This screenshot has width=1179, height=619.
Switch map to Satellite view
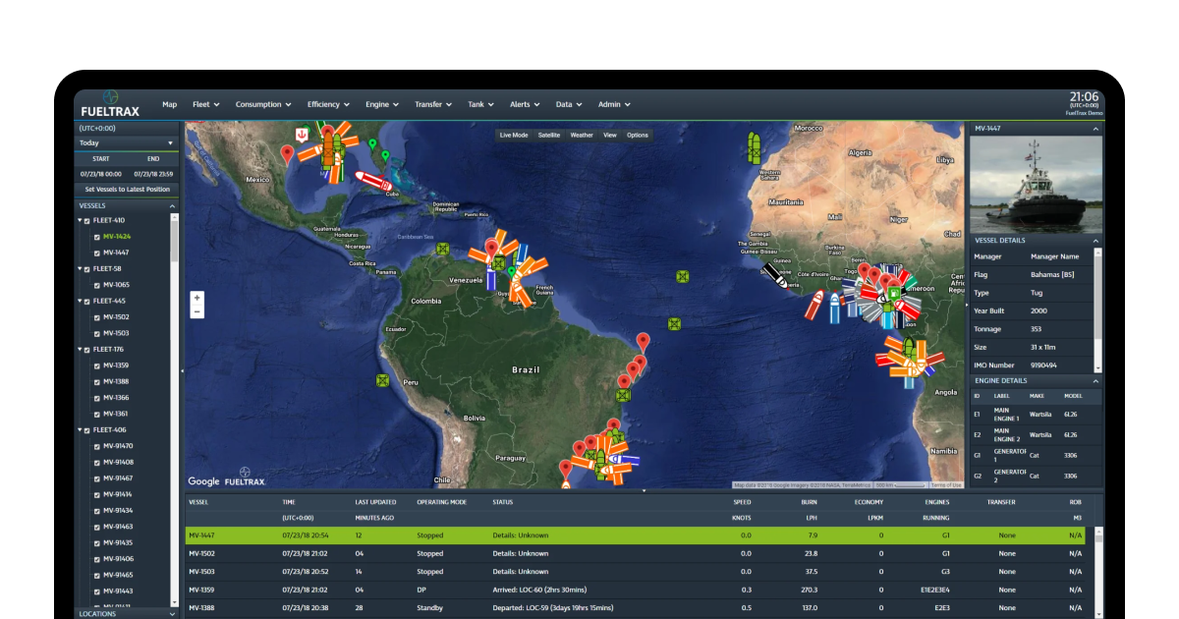[549, 135]
